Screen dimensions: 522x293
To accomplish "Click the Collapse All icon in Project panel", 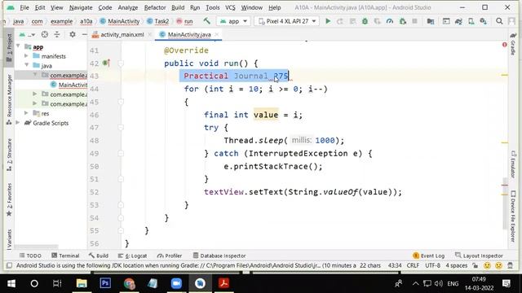I will [57, 34].
